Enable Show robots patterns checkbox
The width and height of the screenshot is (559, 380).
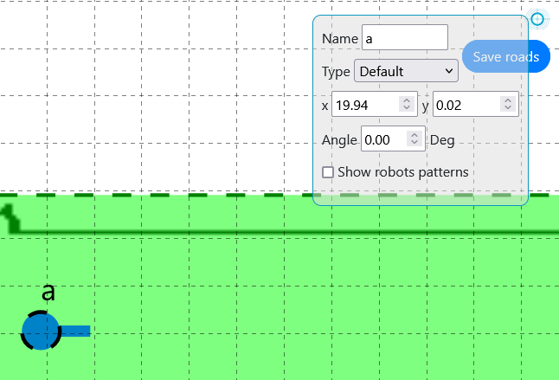coord(328,172)
